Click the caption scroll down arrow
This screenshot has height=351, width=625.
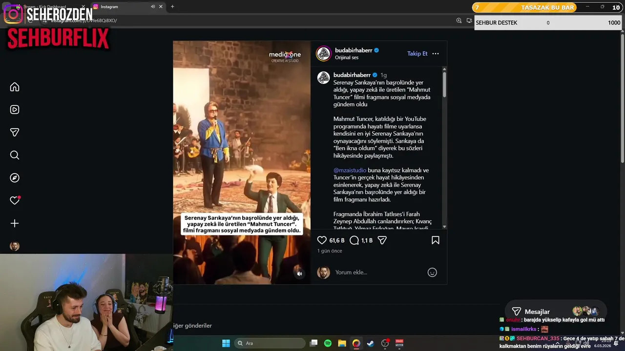pos(444,227)
